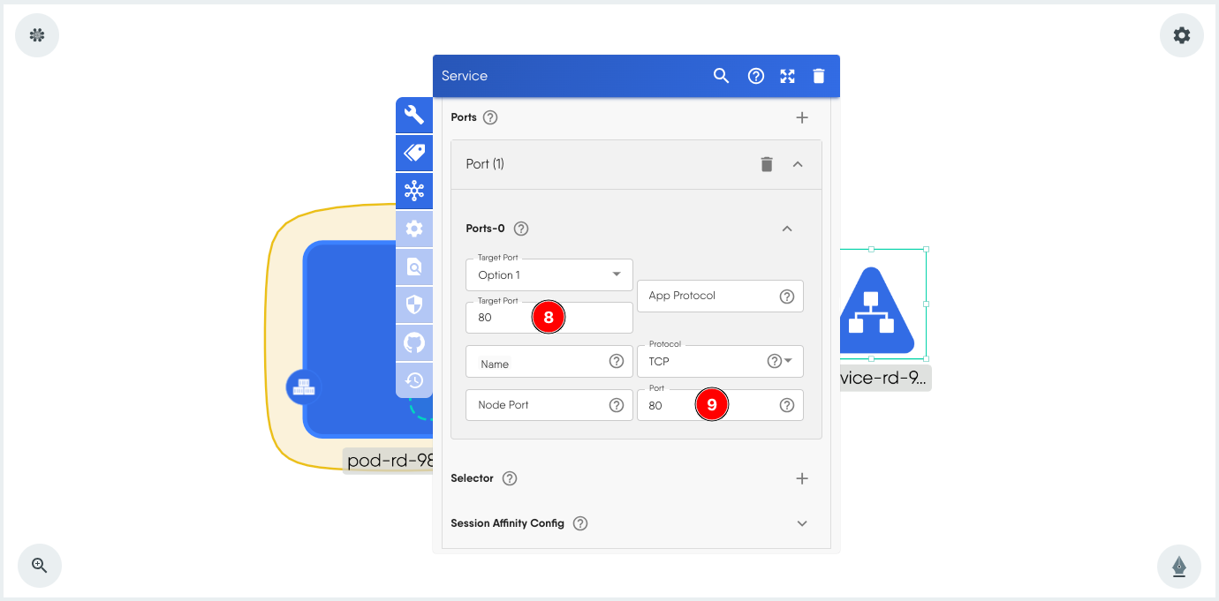The image size is (1219, 601).
Task: Click the fullscreen expand icon in header
Action: [x=788, y=76]
